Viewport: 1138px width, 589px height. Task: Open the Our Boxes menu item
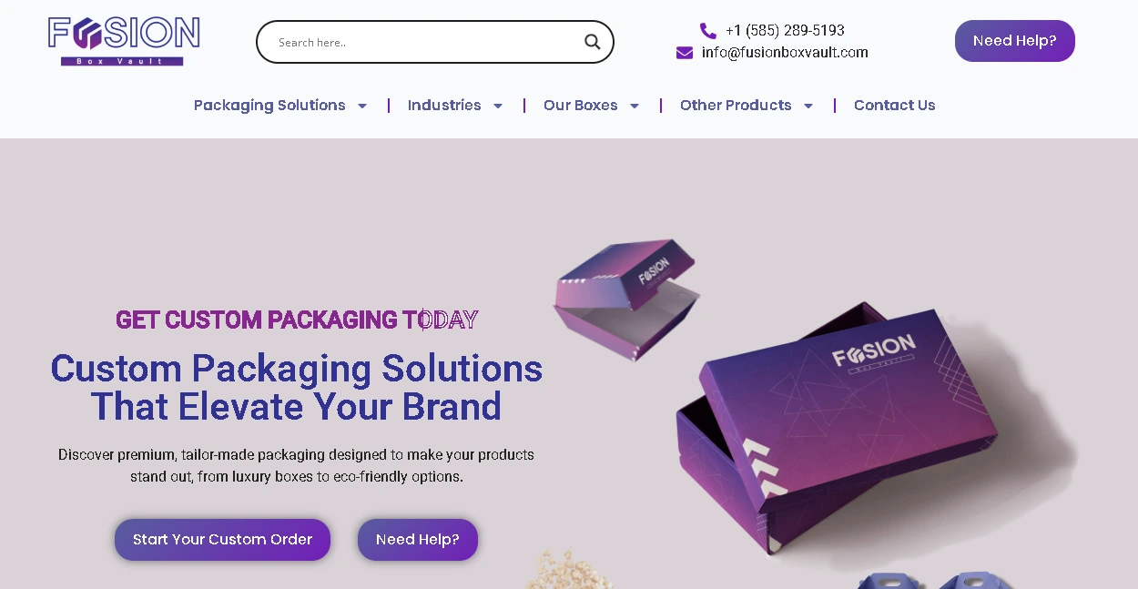point(580,106)
